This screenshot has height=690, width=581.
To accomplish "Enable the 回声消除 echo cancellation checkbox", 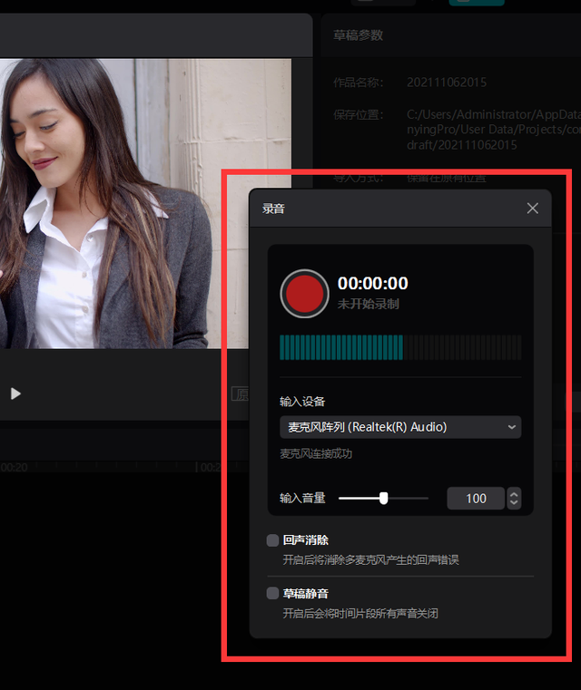I will (x=272, y=540).
